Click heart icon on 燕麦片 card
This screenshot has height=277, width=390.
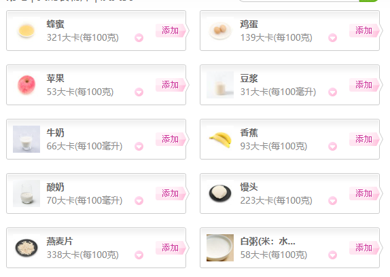[139, 255]
